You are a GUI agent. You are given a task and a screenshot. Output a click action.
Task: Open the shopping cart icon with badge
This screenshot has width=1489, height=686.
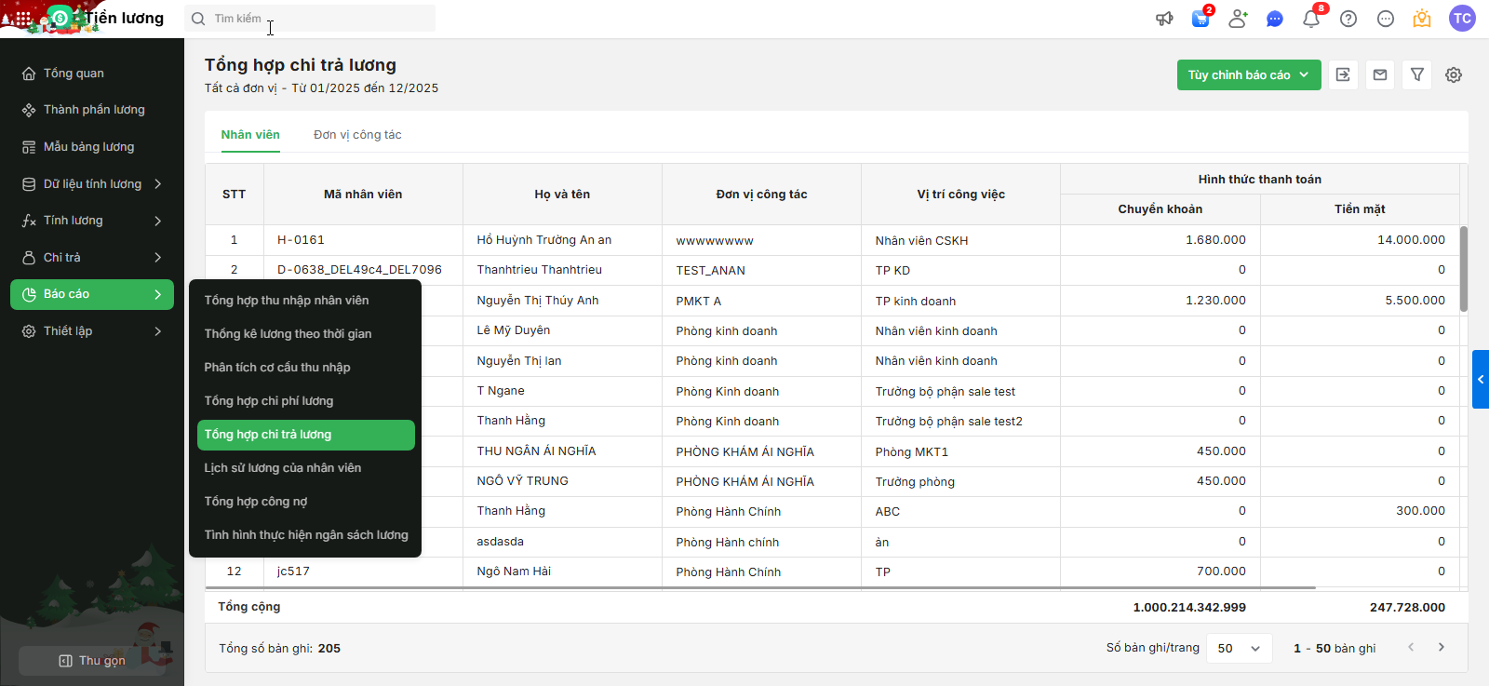click(1201, 19)
